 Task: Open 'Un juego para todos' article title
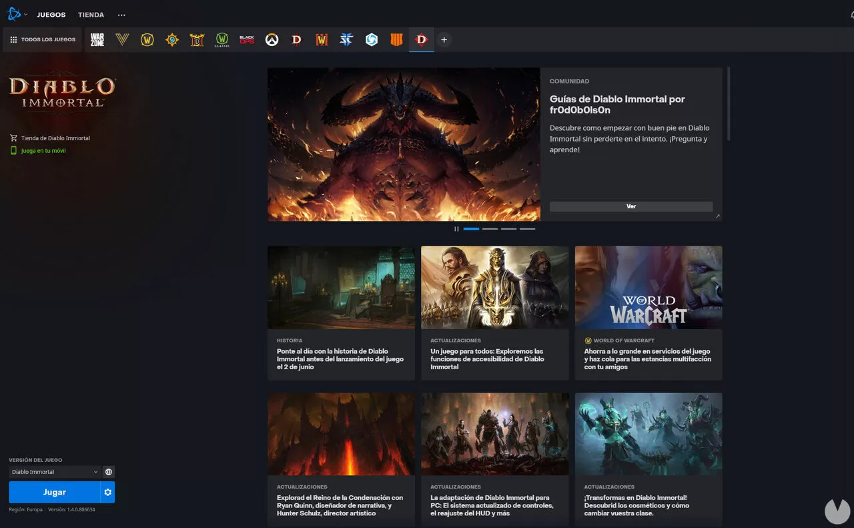[x=487, y=359]
